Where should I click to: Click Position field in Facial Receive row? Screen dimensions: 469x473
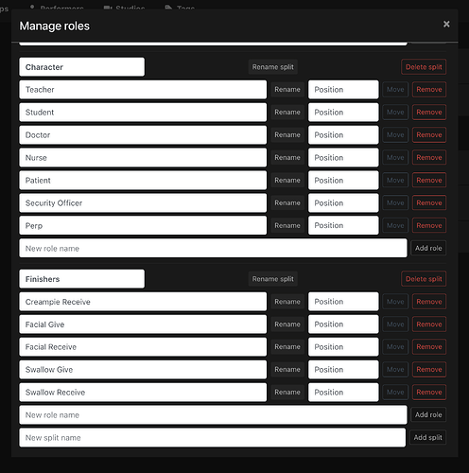coord(343,347)
